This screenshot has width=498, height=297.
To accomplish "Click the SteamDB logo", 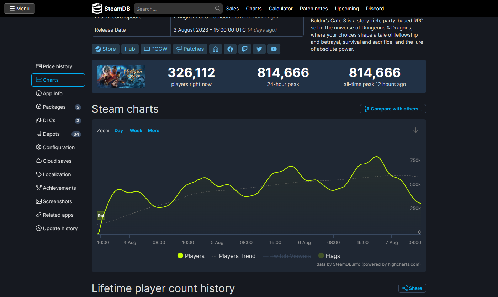I will coord(111,9).
